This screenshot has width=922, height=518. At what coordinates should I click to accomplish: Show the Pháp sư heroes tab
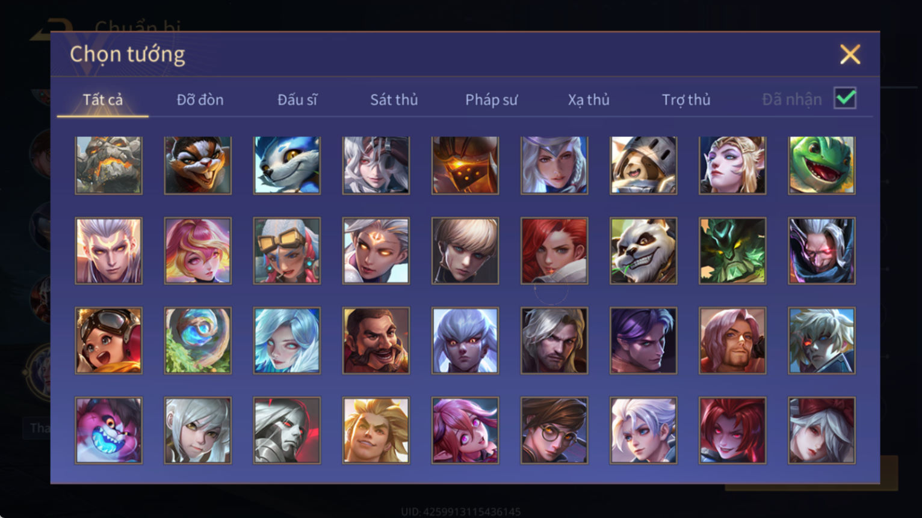[491, 100]
